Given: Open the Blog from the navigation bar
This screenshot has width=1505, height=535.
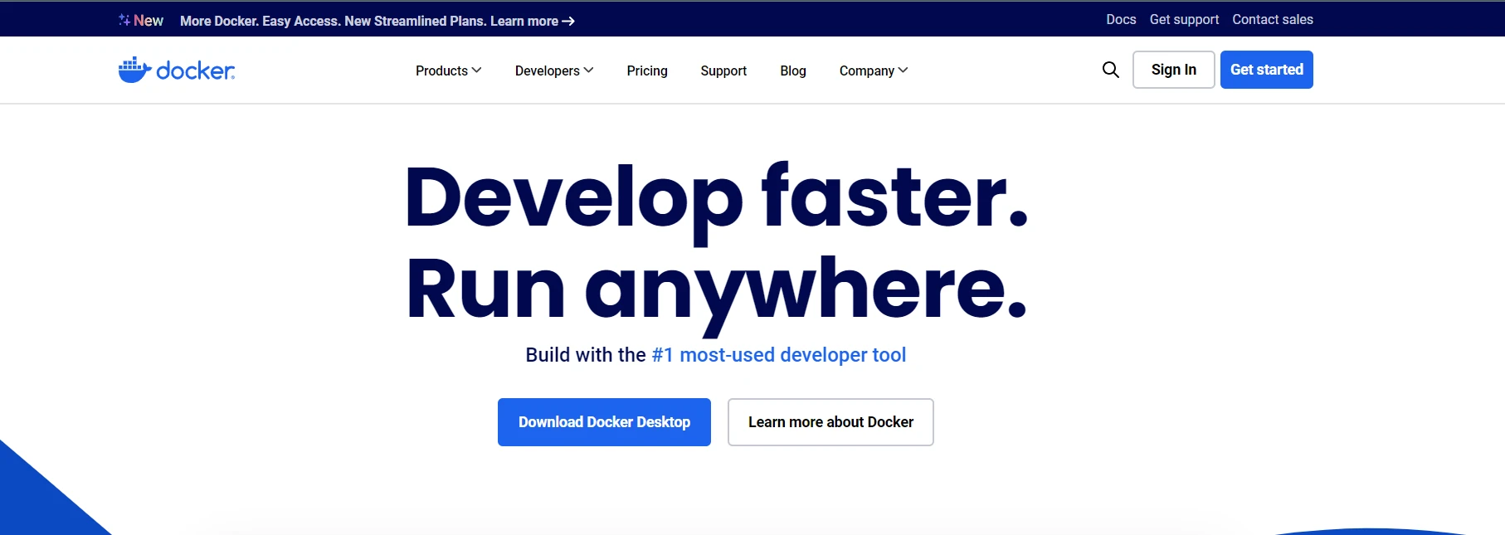Looking at the screenshot, I should pos(792,71).
